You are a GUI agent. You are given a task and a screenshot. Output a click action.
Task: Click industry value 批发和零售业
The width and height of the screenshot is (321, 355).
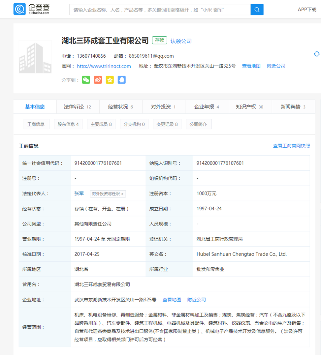tap(210, 269)
